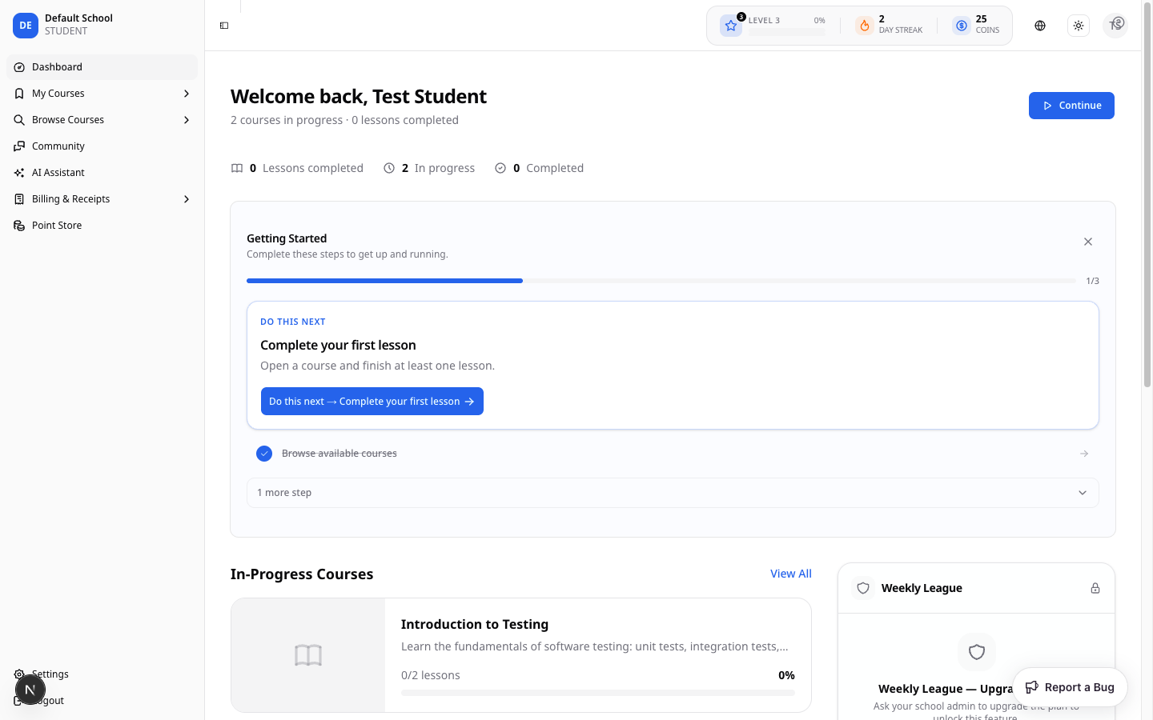Click arrow on Browse available courses row
Image resolution: width=1153 pixels, height=720 pixels.
coord(1084,454)
